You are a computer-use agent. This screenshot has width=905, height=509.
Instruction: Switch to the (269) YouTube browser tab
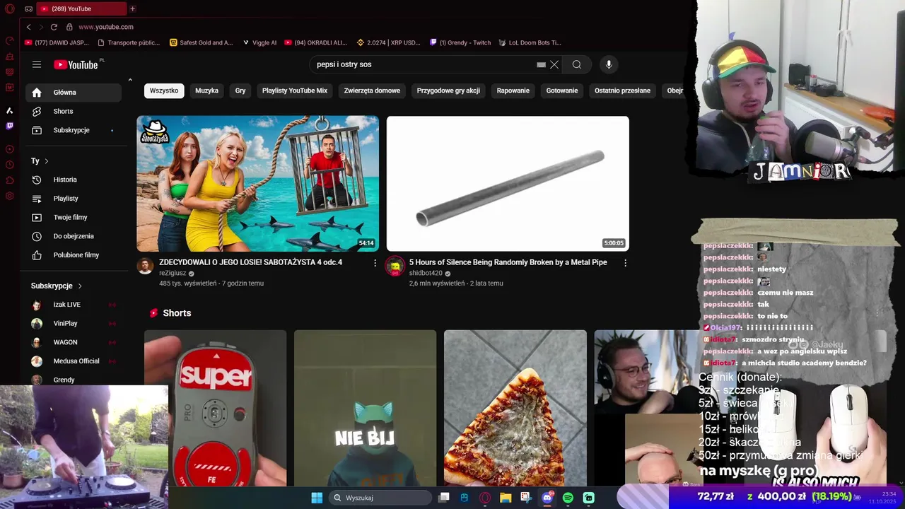tap(81, 8)
